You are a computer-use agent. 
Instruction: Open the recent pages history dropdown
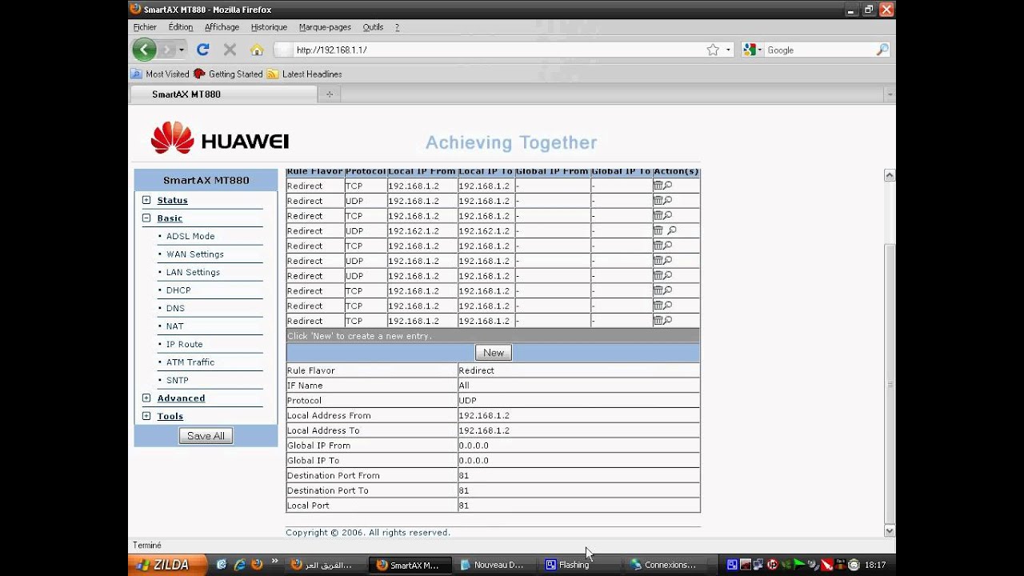(x=182, y=50)
